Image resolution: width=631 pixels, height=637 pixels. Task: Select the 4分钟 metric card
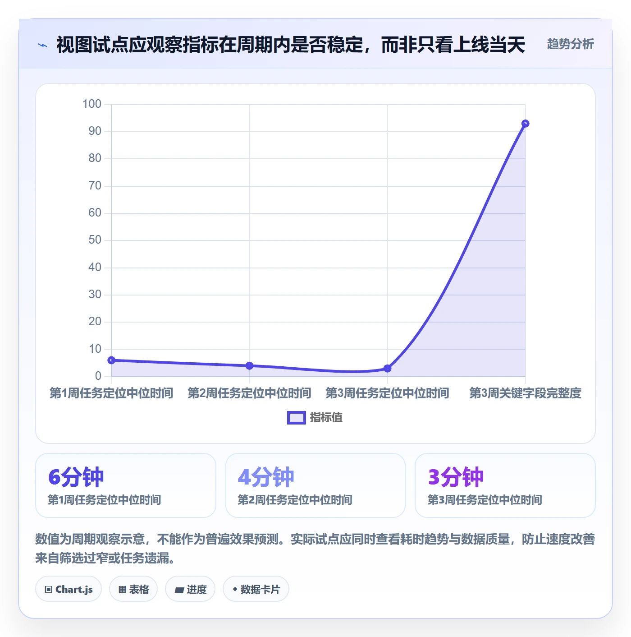(x=315, y=485)
